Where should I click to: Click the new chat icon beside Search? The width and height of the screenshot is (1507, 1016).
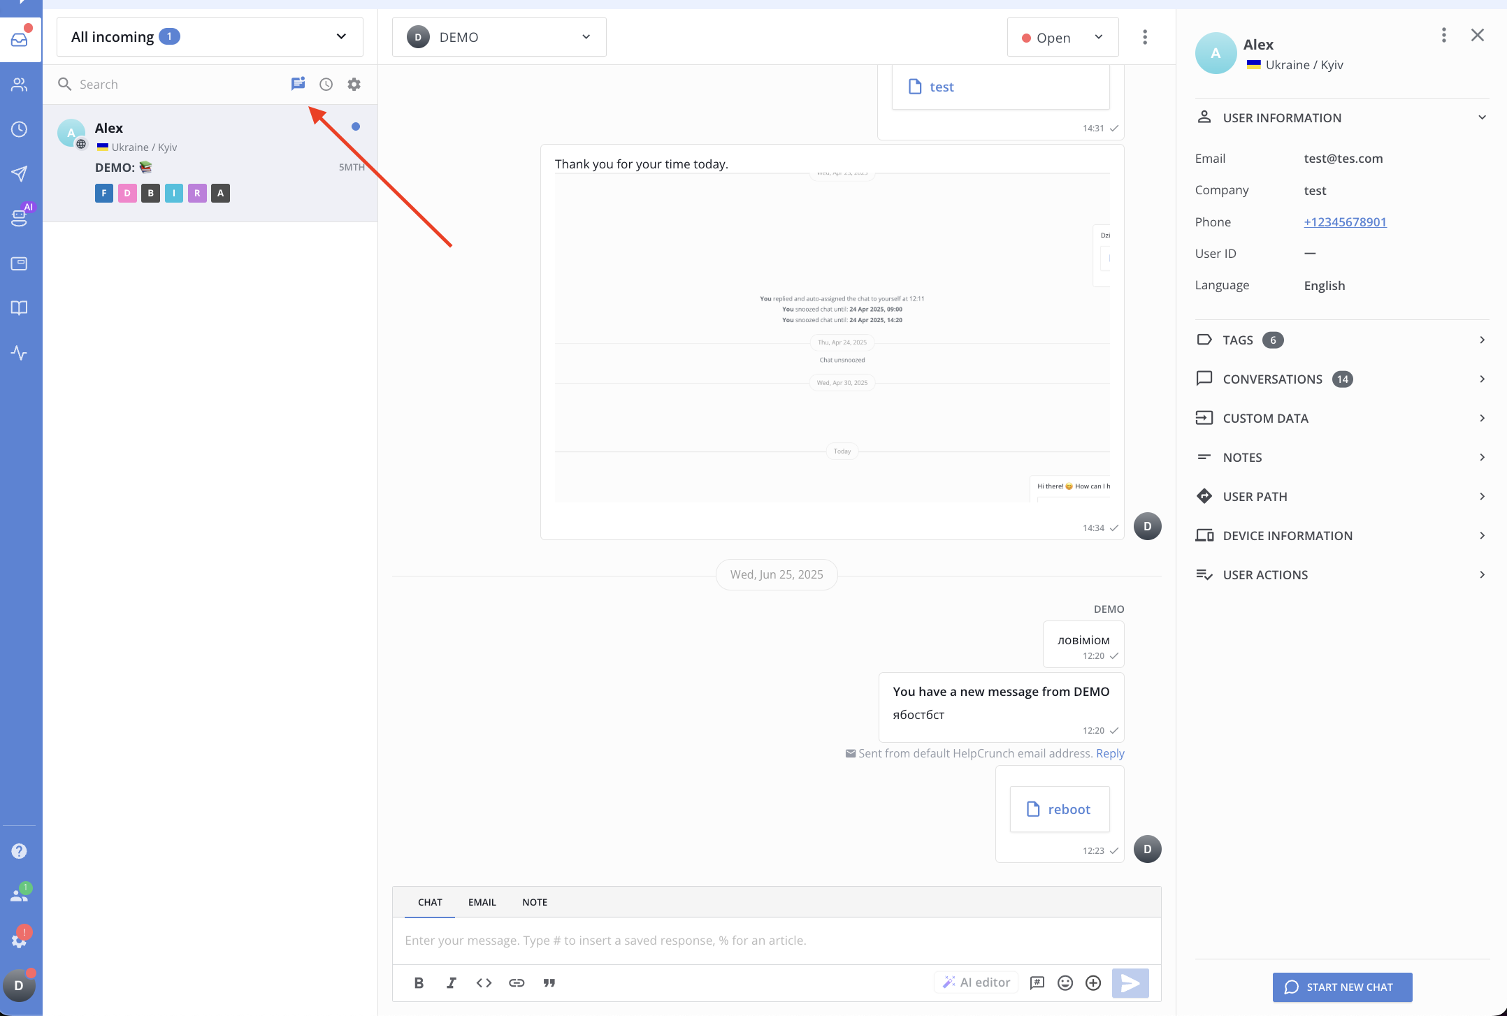298,84
